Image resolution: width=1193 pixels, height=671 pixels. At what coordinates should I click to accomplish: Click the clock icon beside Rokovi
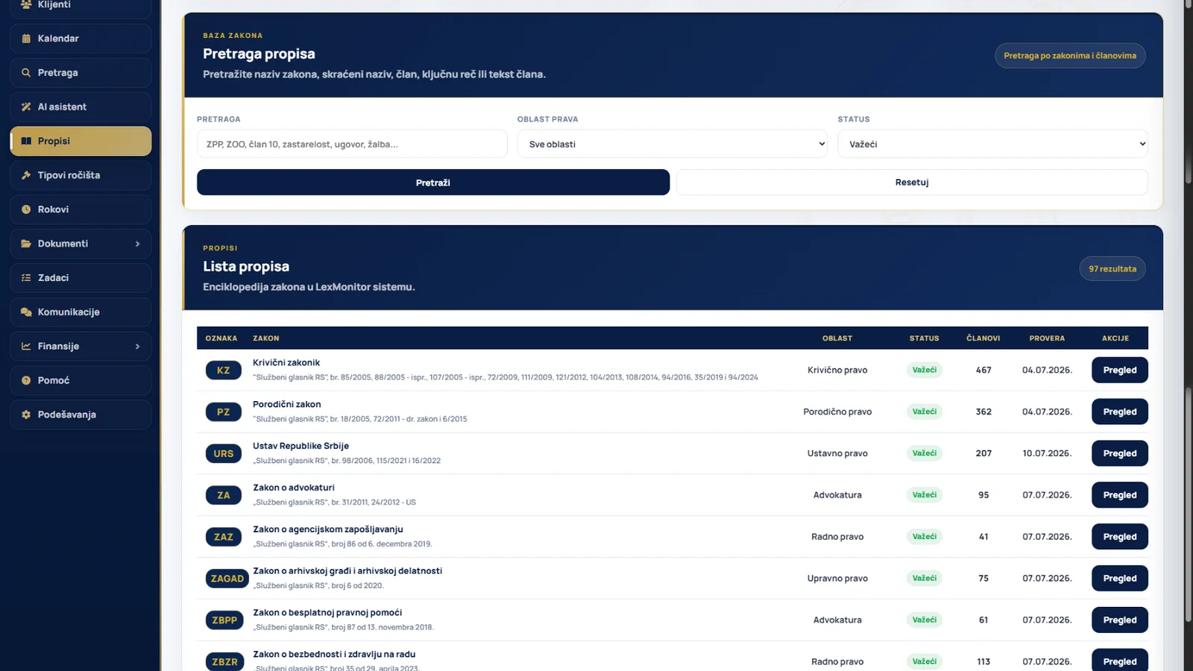pyautogui.click(x=26, y=210)
